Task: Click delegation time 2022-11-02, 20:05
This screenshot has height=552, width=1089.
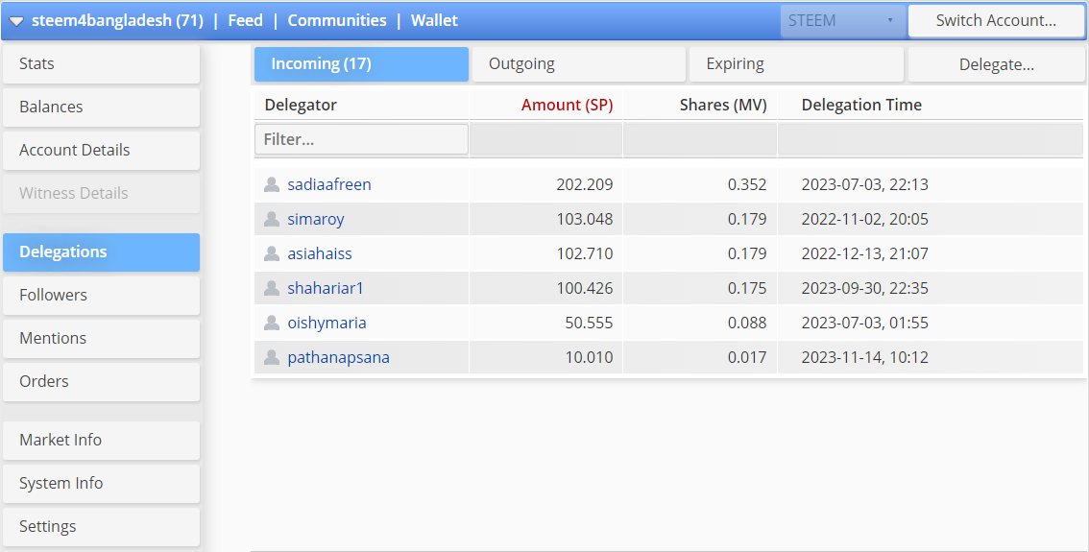Action: click(864, 219)
